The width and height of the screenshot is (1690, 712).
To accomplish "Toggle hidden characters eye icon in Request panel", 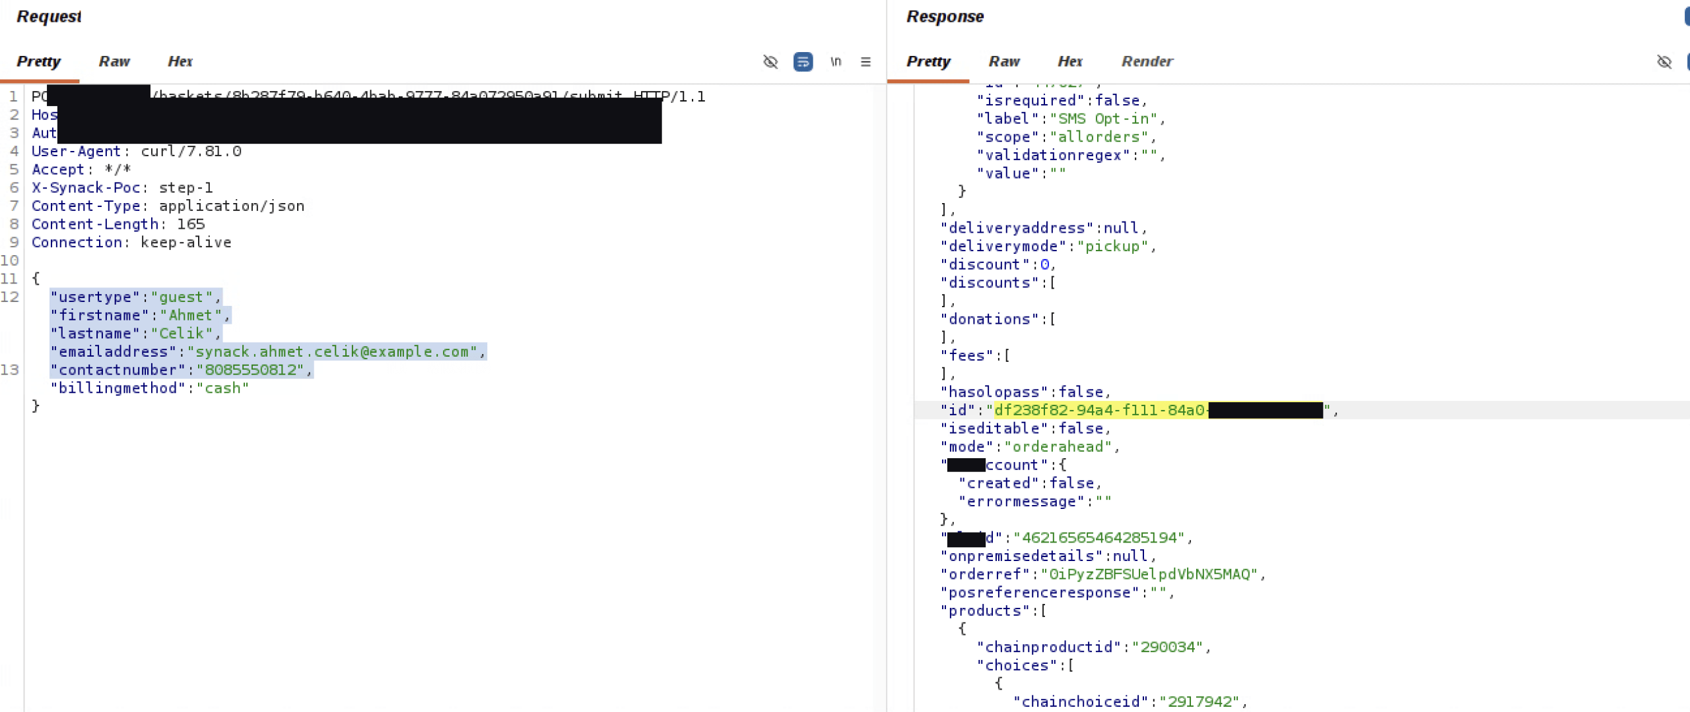I will coord(770,62).
